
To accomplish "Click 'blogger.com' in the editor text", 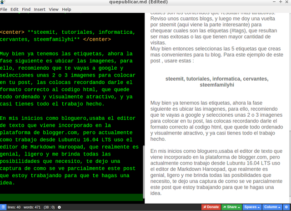I will pyautogui.click(x=60, y=133).
